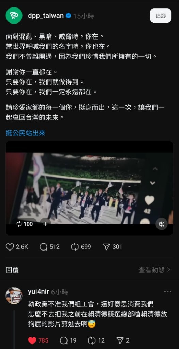The width and height of the screenshot is (179, 349).
Task: Follow dpp_taiwan with 追蹤 button
Action: click(161, 16)
